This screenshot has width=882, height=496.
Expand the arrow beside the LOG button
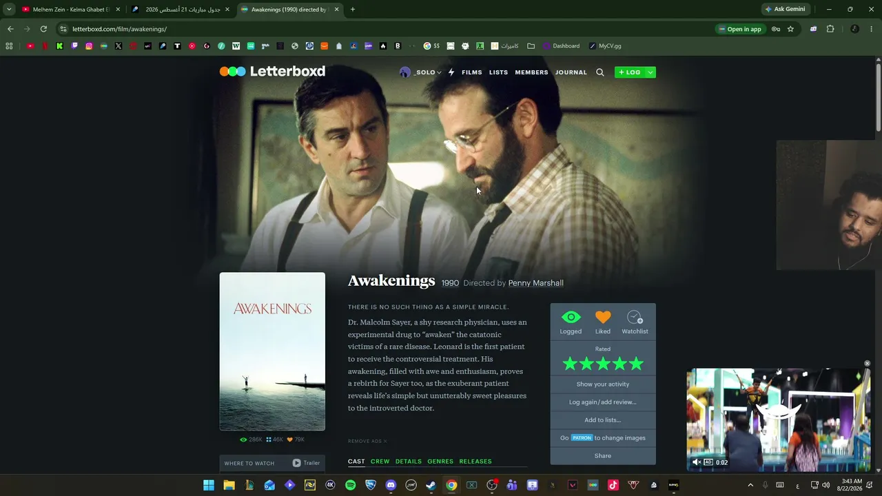[x=650, y=72]
